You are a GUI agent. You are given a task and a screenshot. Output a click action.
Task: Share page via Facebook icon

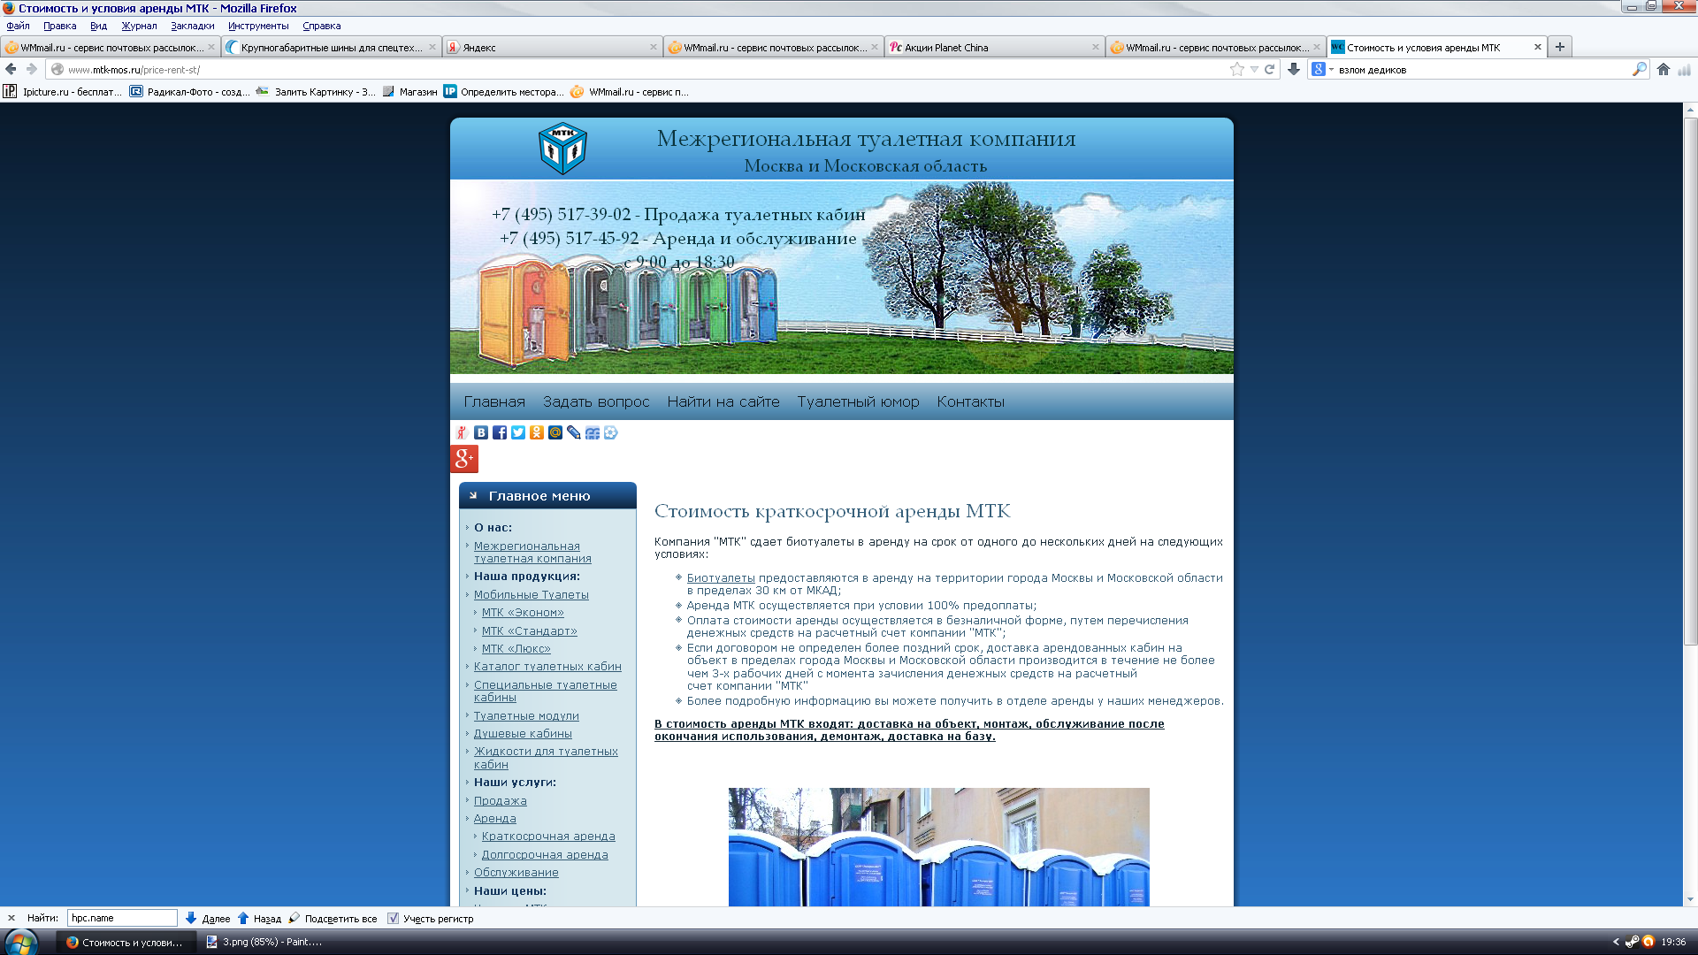[x=500, y=432]
